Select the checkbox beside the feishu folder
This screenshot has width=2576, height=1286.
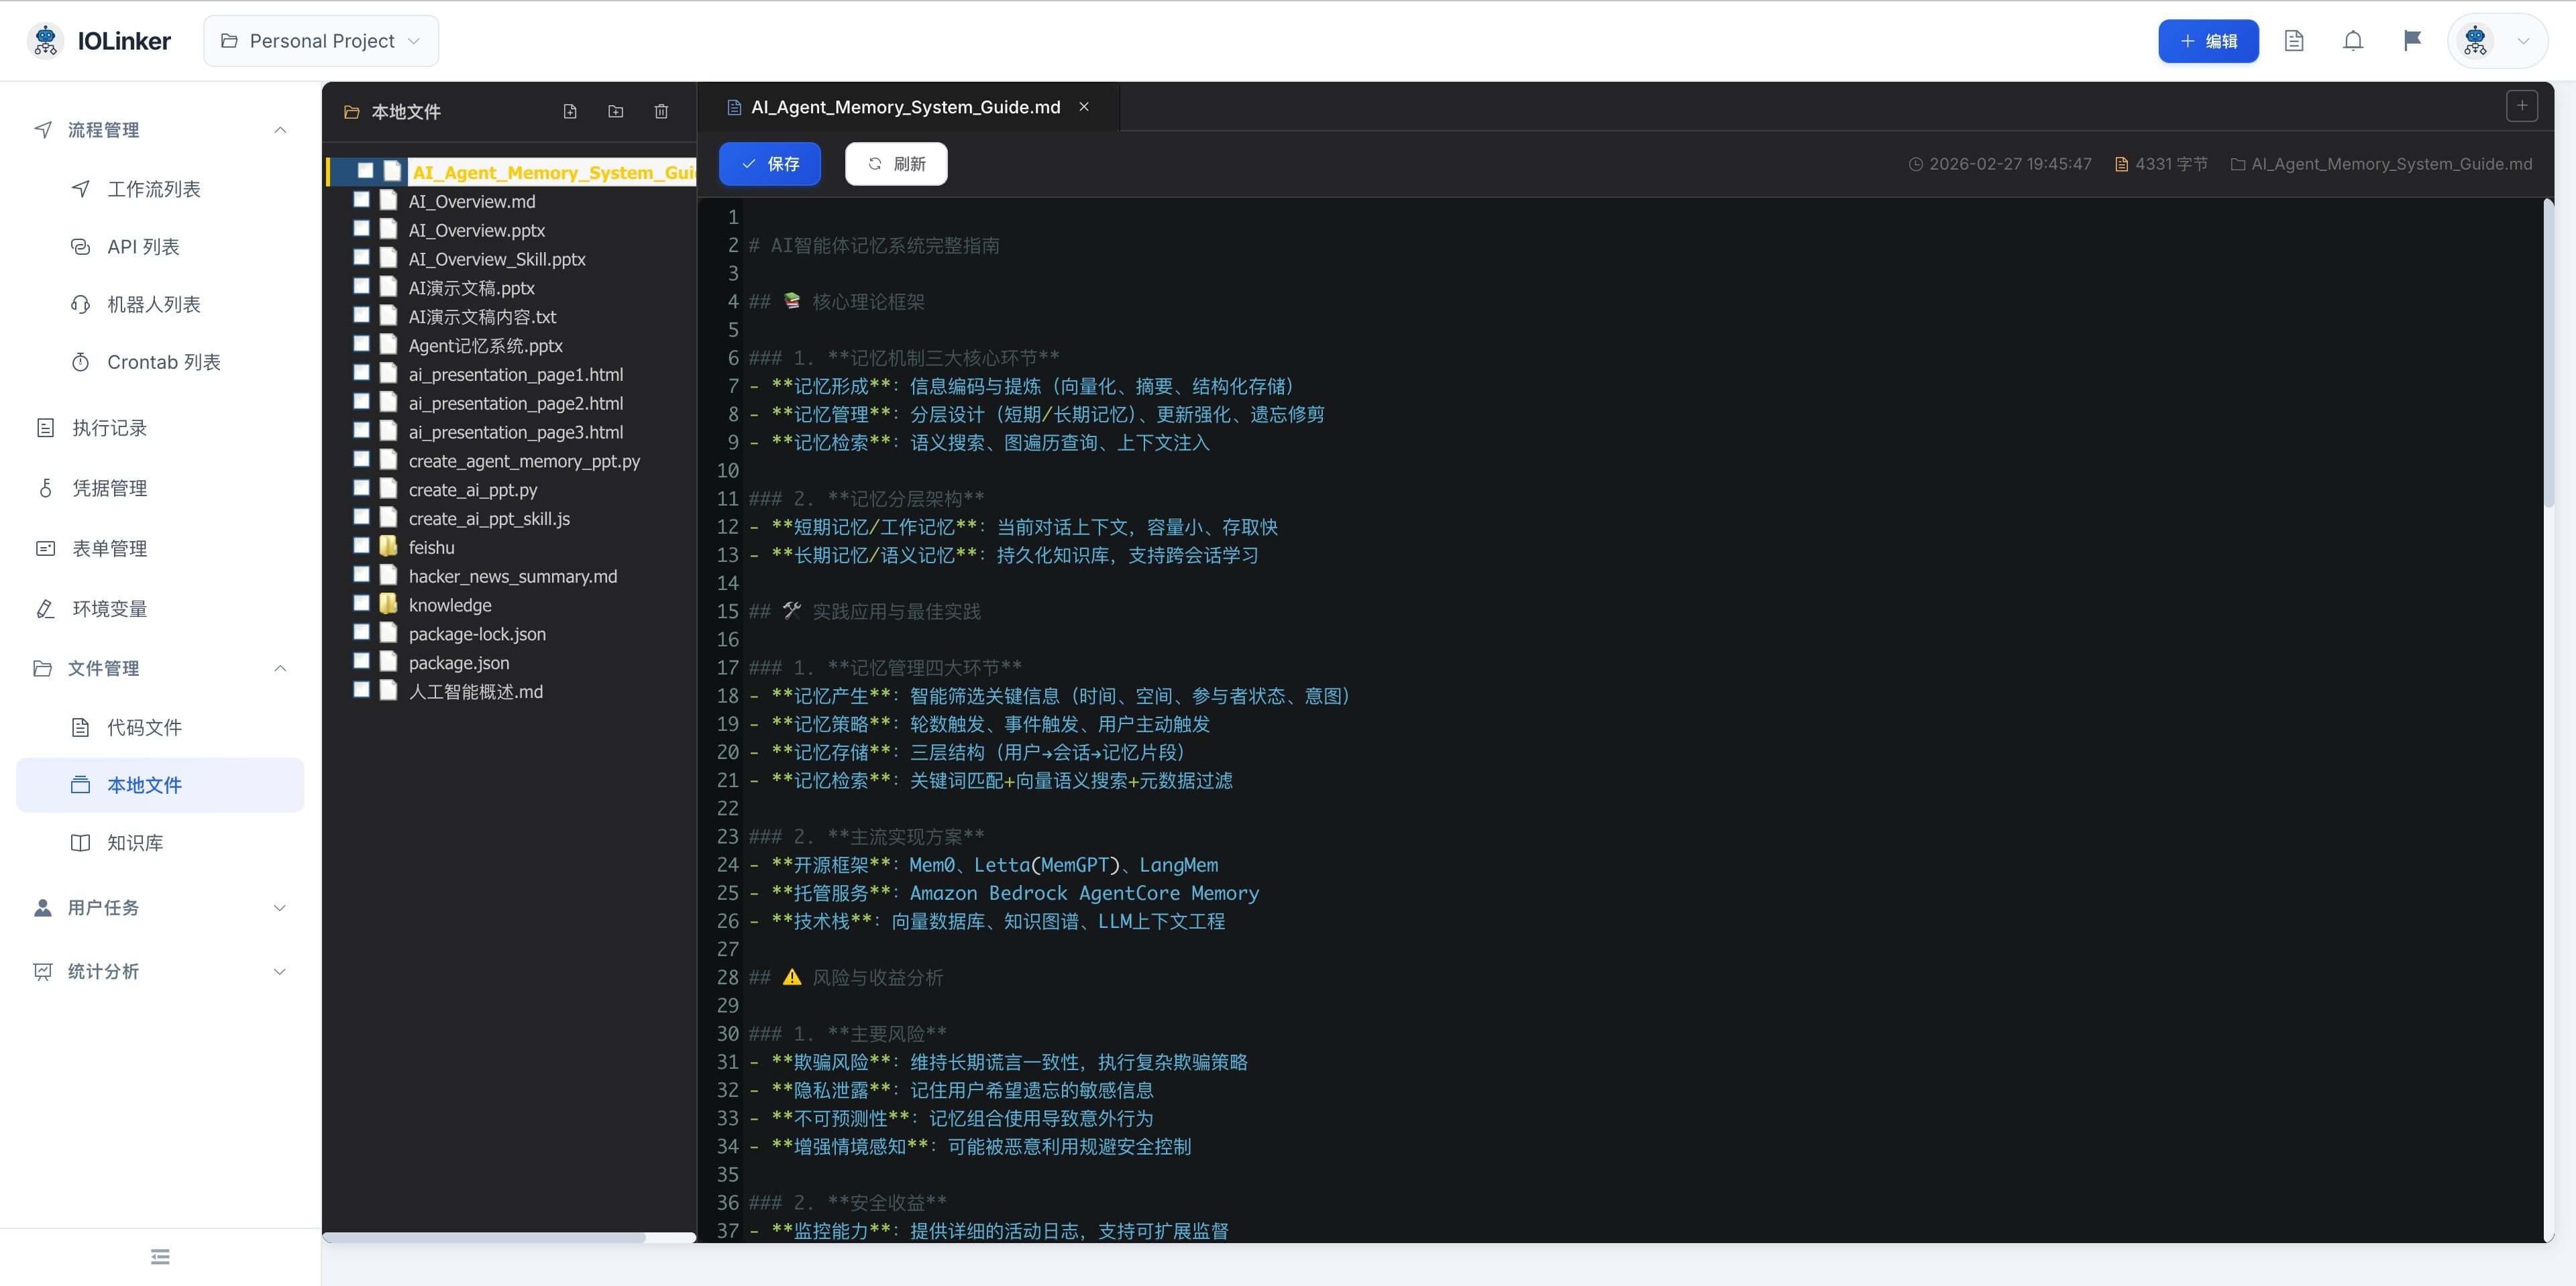click(361, 544)
